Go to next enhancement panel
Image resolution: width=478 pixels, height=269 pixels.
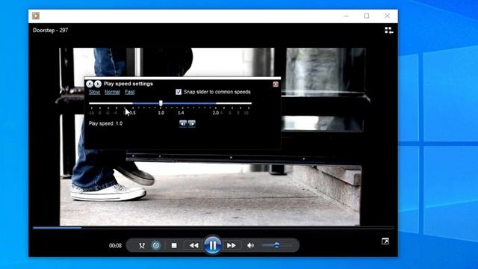click(x=98, y=84)
